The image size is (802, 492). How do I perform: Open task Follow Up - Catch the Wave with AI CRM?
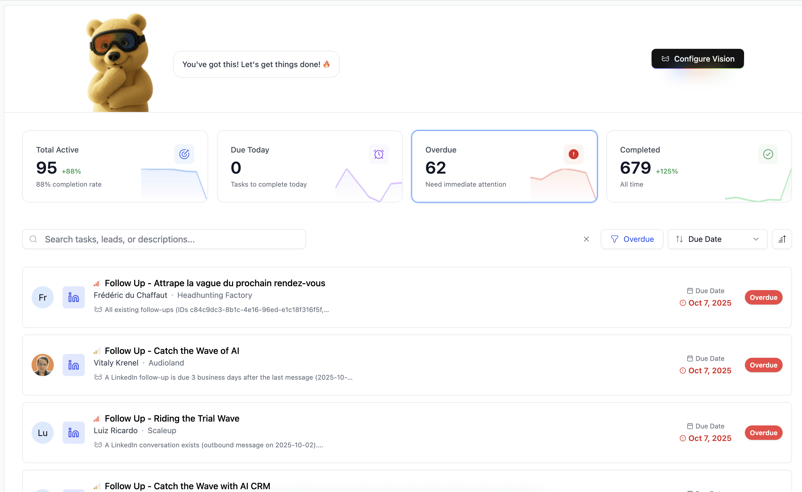coord(188,486)
